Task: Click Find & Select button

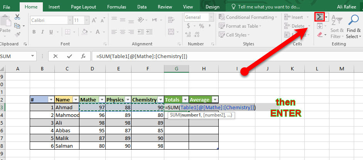Action: pos(353,27)
